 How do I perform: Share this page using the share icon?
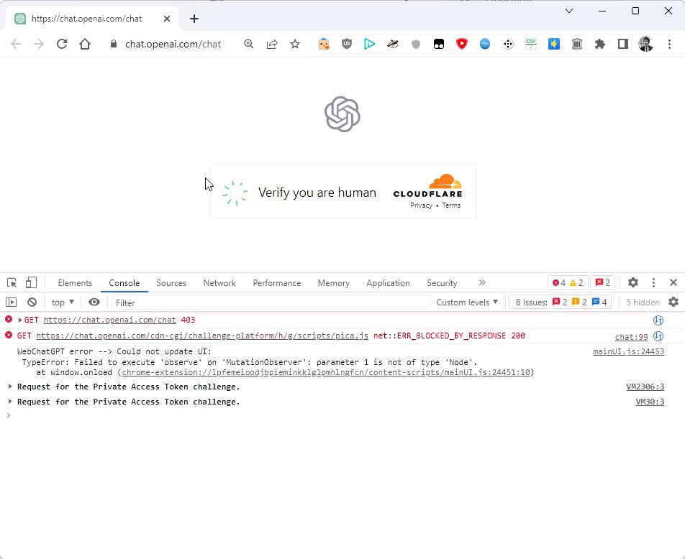click(x=272, y=44)
